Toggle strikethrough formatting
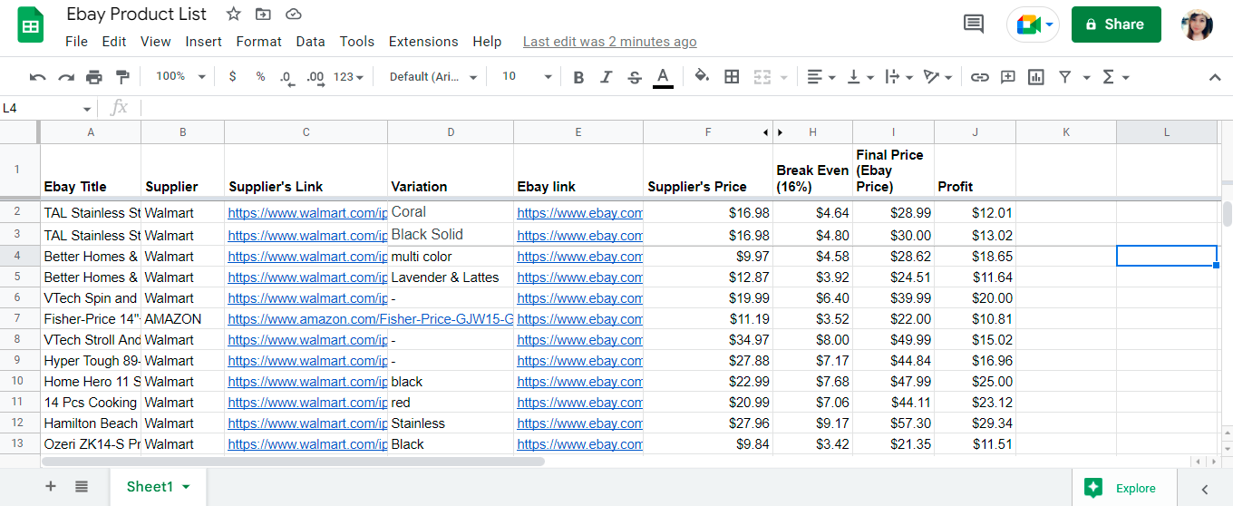 [635, 77]
